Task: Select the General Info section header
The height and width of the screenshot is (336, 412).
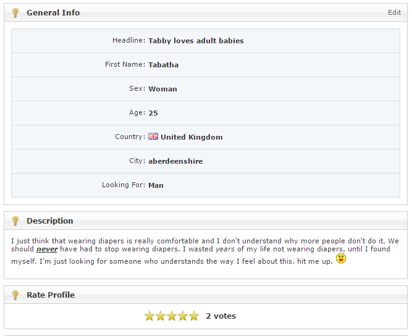Action: click(x=206, y=12)
